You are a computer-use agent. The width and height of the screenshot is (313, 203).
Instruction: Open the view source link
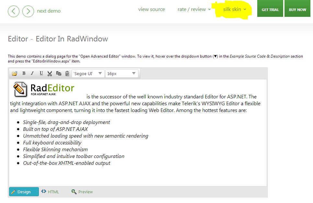tap(152, 9)
